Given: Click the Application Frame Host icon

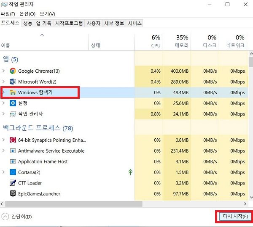Looking at the screenshot, I should (13, 161).
